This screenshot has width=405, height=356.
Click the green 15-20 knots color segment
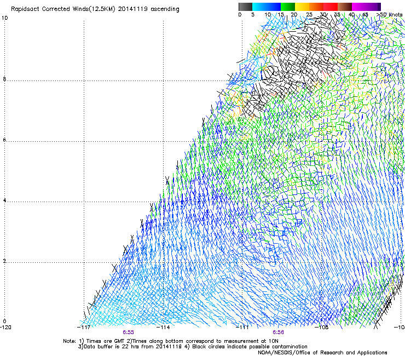[x=288, y=7]
